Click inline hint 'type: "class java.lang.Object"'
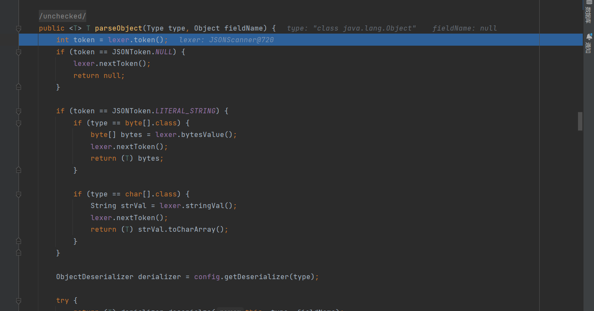594x311 pixels. 352,28
